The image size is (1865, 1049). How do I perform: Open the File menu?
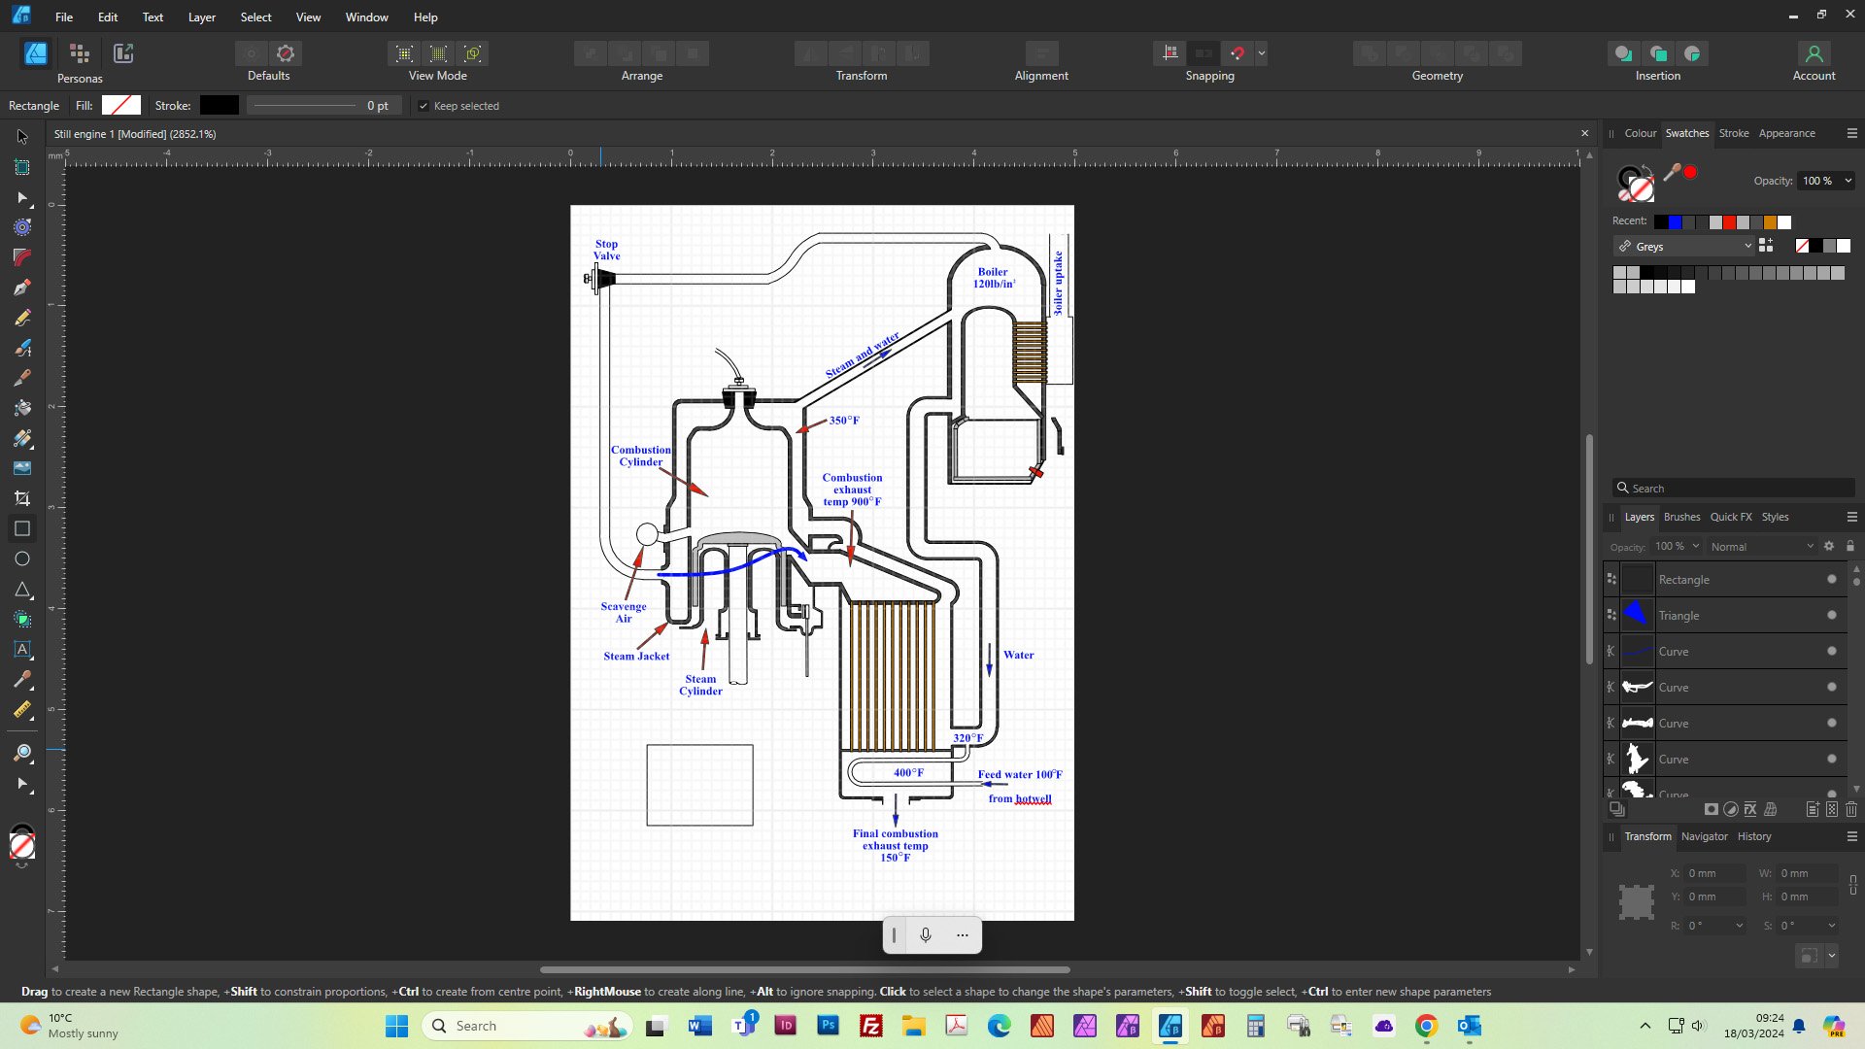tap(64, 17)
